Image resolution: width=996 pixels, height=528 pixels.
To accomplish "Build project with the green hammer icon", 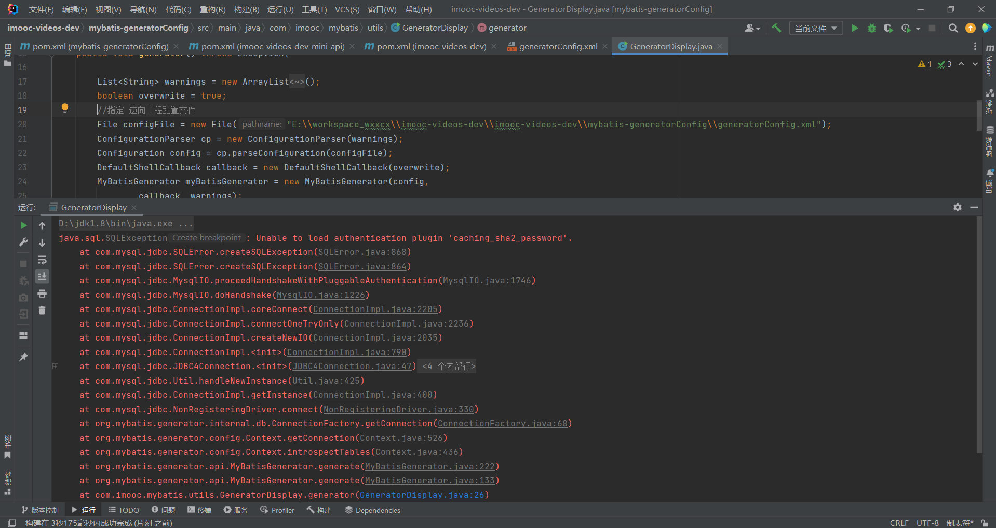I will pos(776,28).
